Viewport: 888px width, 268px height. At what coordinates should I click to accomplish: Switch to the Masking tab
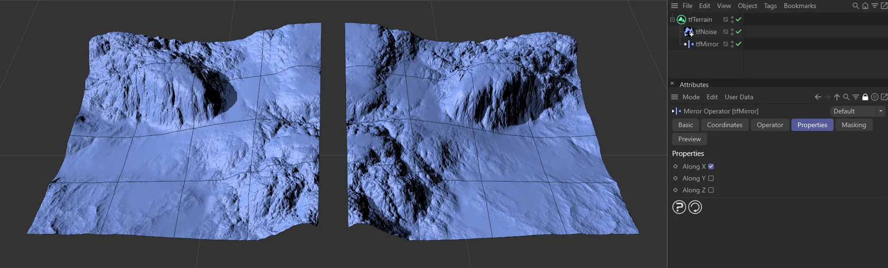[853, 125]
